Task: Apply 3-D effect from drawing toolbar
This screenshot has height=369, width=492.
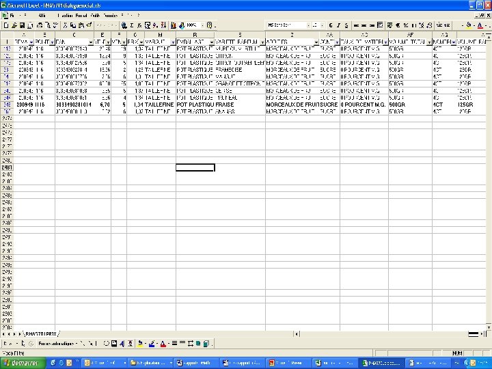Action: pos(206,344)
